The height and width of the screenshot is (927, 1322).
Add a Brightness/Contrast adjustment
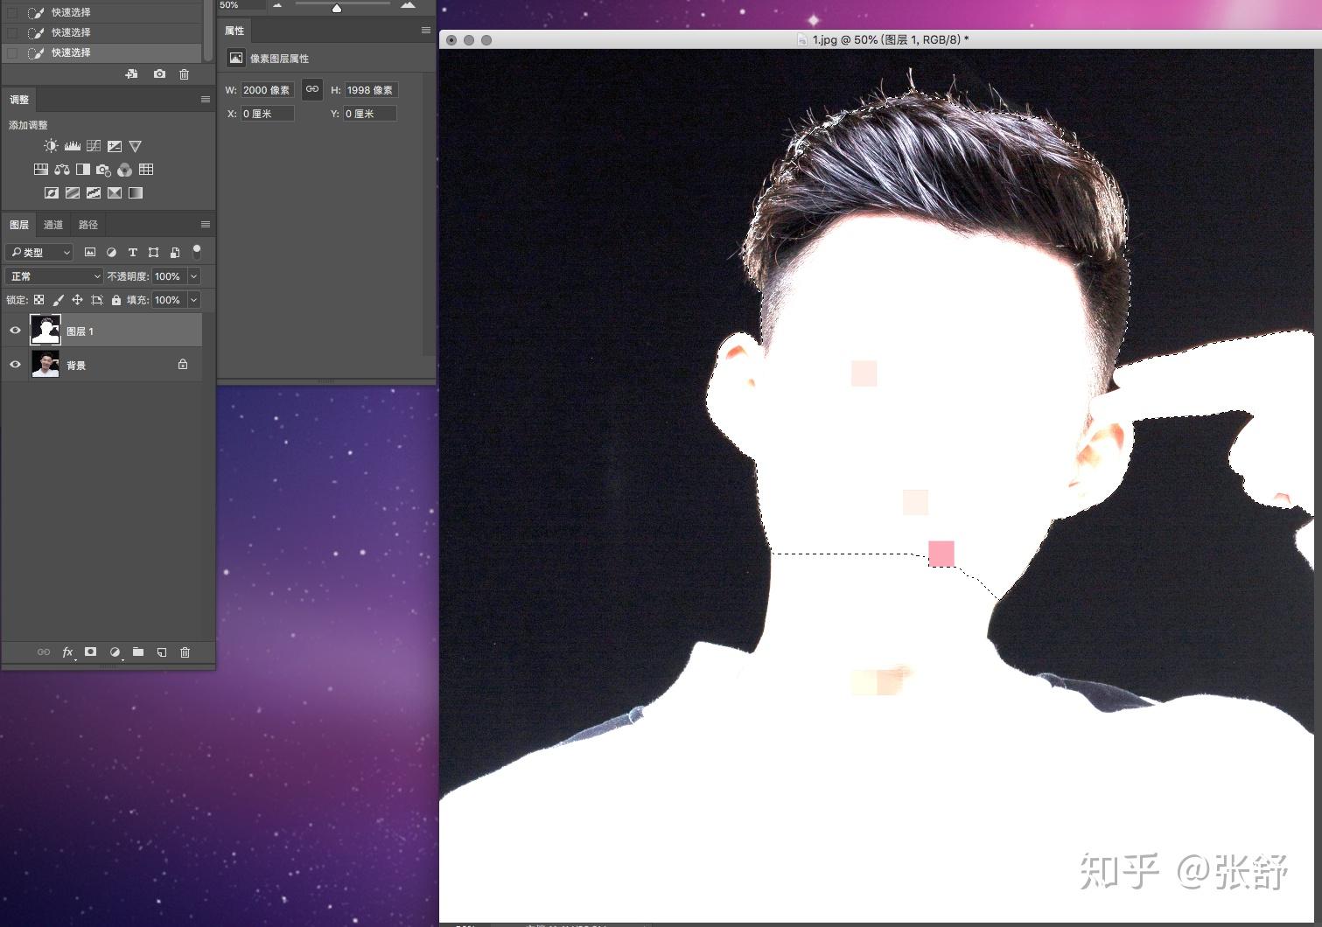tap(51, 146)
